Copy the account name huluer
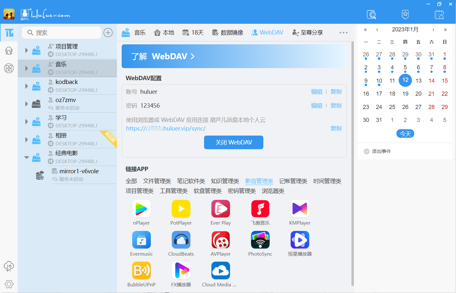 pos(336,92)
